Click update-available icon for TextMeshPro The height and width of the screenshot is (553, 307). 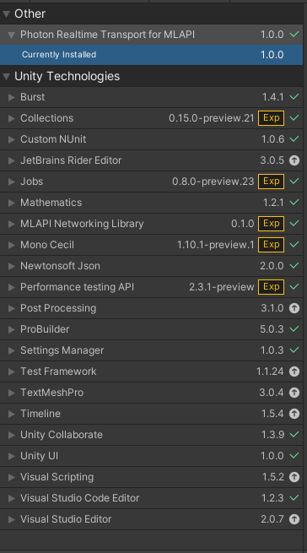[294, 393]
